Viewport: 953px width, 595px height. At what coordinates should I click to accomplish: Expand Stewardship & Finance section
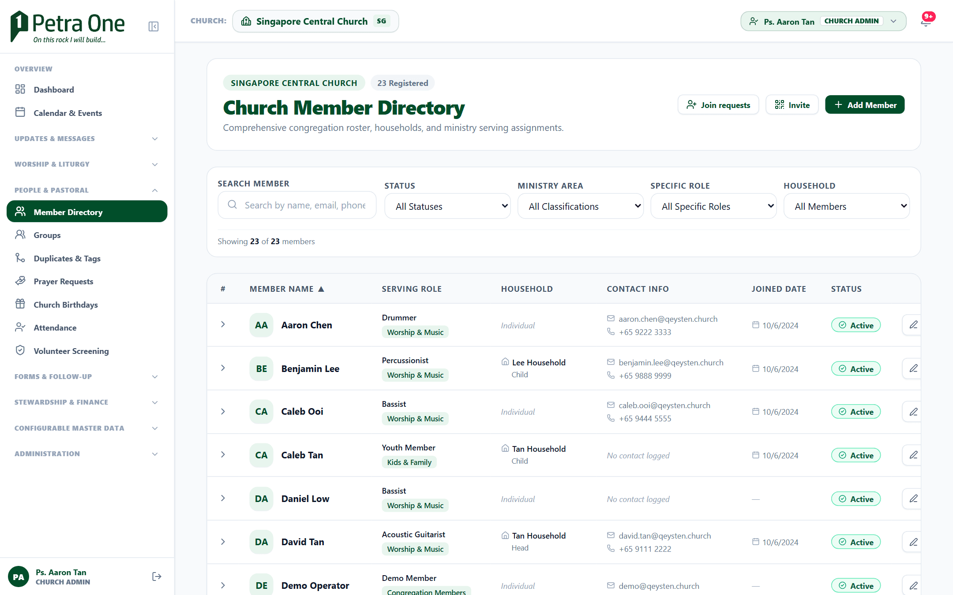pyautogui.click(x=87, y=402)
